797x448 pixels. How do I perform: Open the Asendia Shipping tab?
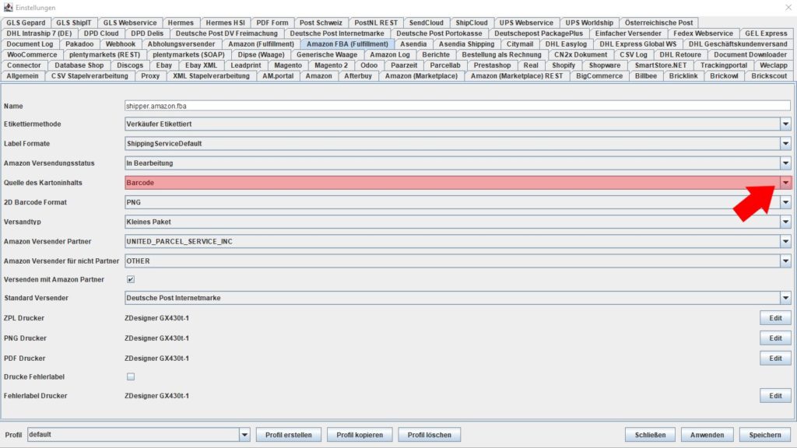pyautogui.click(x=466, y=44)
